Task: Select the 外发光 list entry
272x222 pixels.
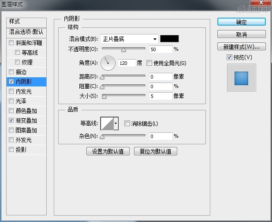Action: click(x=26, y=140)
